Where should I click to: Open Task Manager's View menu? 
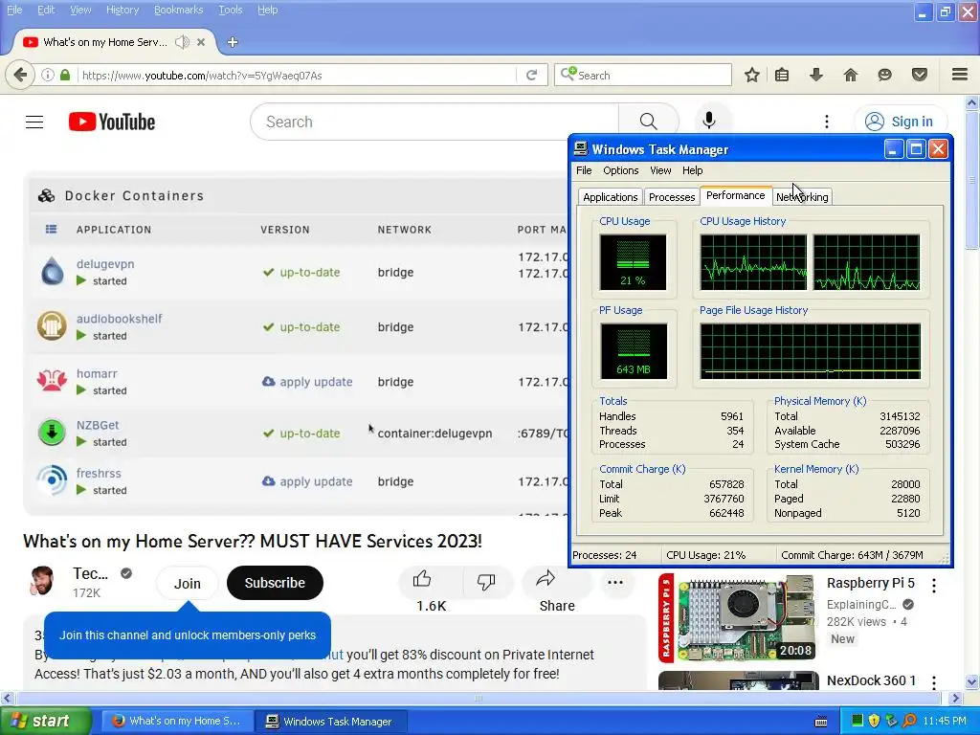[660, 170]
